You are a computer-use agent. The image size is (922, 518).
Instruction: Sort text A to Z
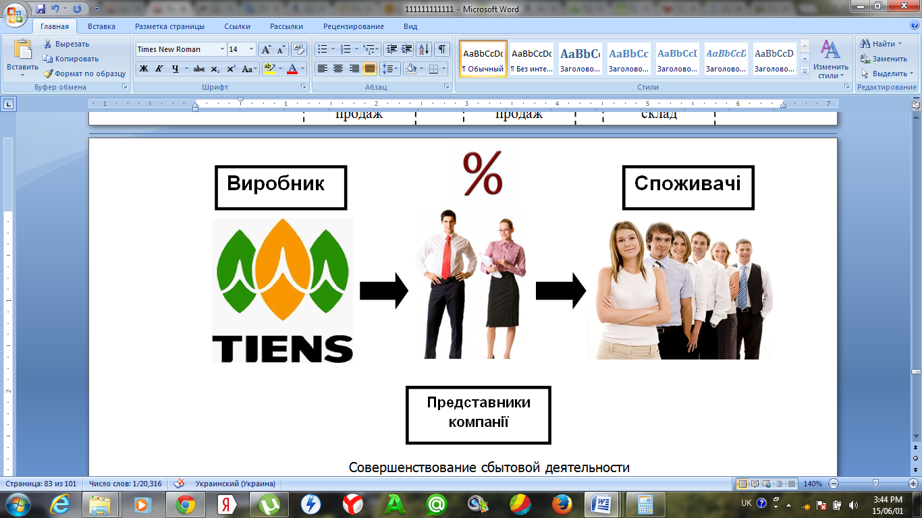[x=424, y=49]
